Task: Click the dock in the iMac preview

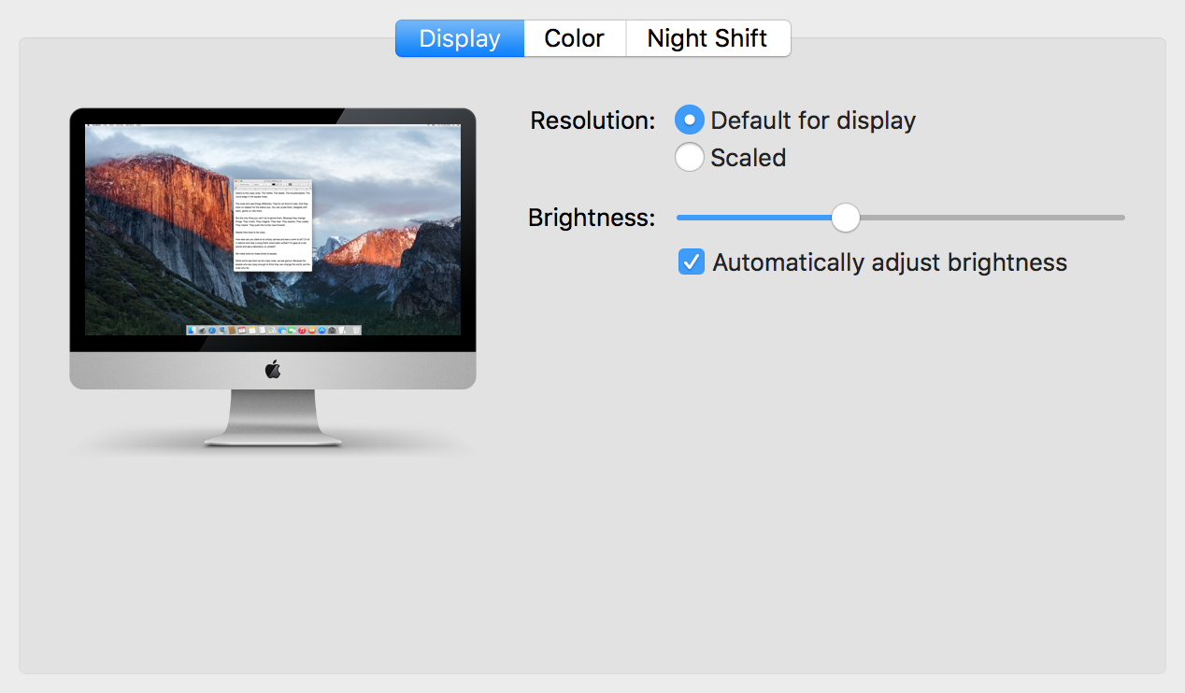Action: [273, 330]
